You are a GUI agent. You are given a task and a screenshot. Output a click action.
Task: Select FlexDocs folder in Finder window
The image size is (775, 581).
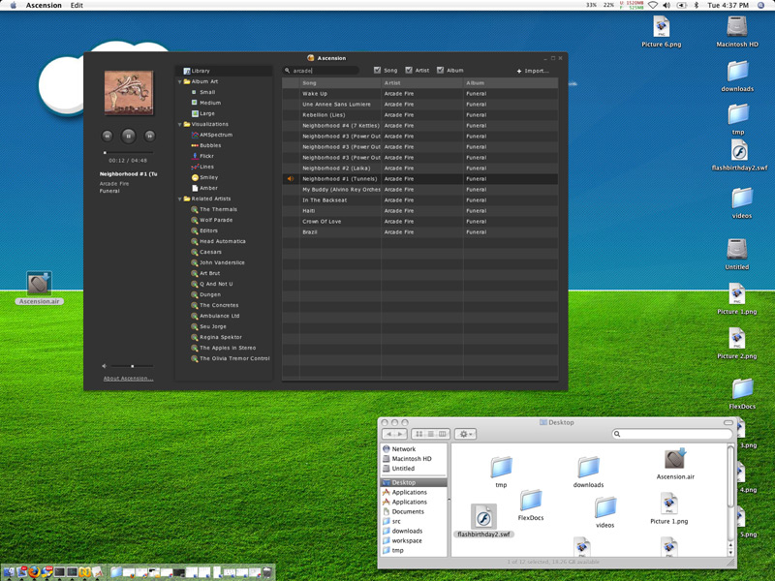click(531, 505)
